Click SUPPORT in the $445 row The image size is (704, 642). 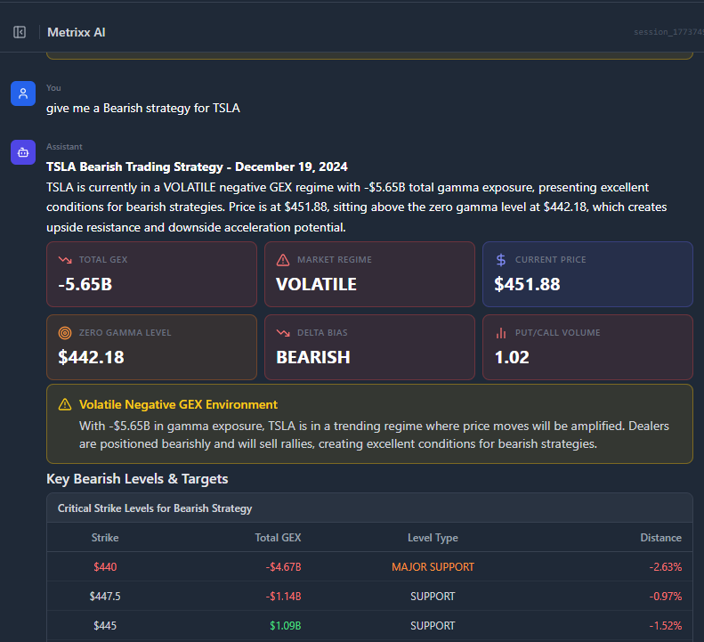(433, 626)
